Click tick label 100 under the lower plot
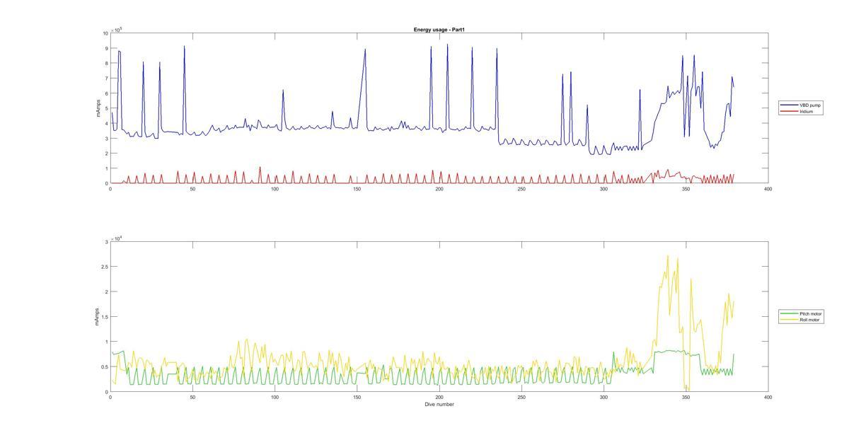Screen dimensions: 849x440 [275, 398]
